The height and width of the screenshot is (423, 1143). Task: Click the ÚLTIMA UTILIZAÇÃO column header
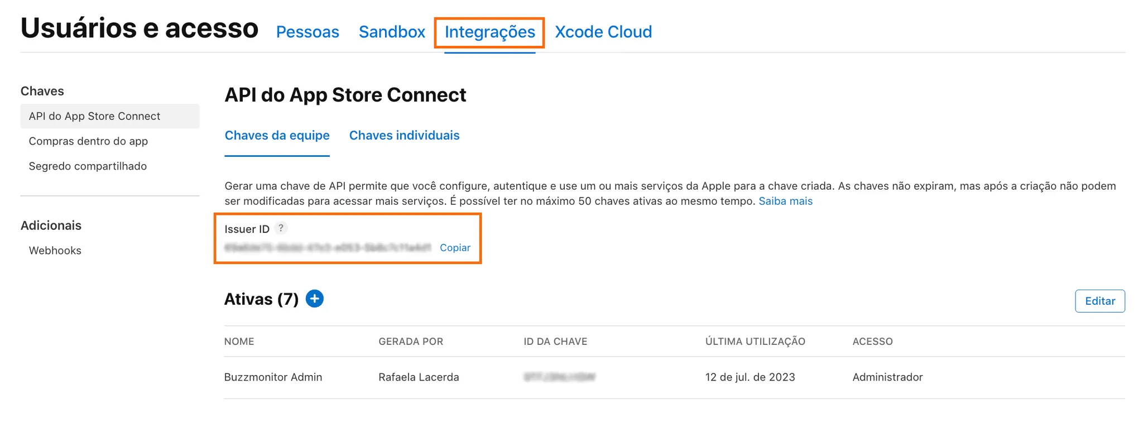point(755,342)
